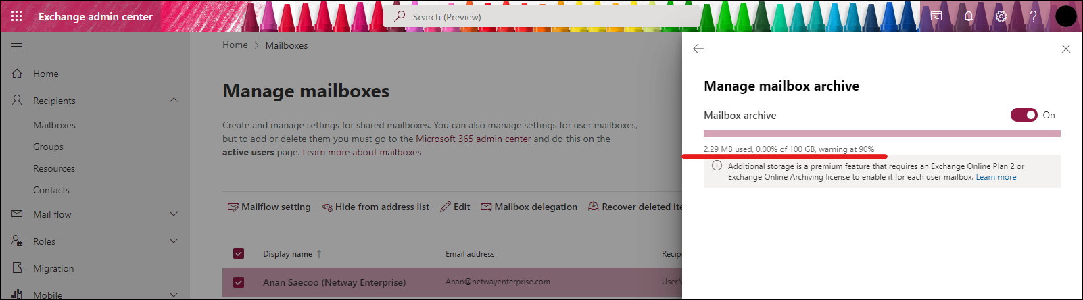1083x300 pixels.
Task: Turn off the Mailbox archive toggle
Action: pos(1024,115)
